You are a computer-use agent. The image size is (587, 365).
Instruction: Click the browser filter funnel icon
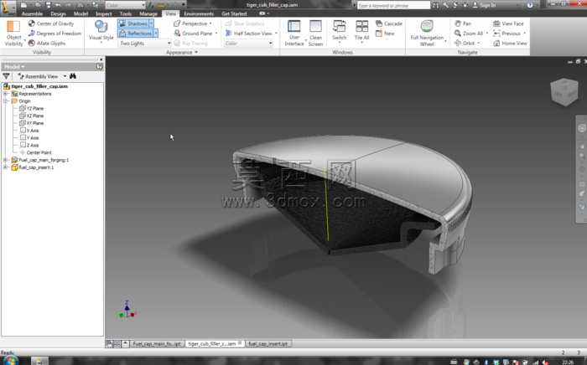(x=7, y=76)
